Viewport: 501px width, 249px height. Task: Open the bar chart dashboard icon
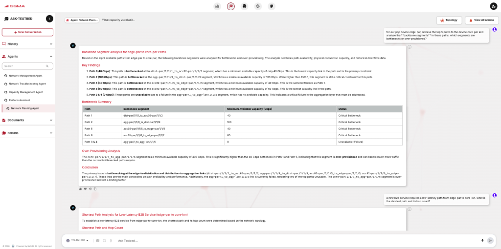[217, 6]
